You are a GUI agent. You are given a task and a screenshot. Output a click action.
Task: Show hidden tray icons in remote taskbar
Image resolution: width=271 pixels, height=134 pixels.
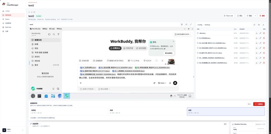(x=175, y=96)
